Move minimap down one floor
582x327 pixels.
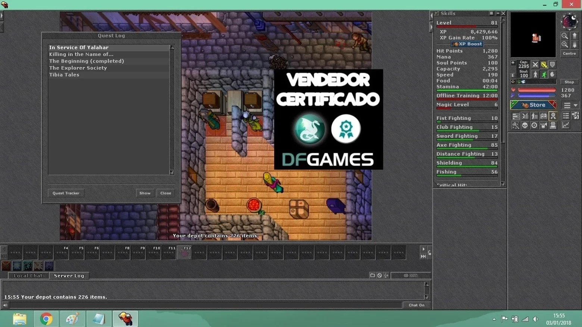pos(575,45)
